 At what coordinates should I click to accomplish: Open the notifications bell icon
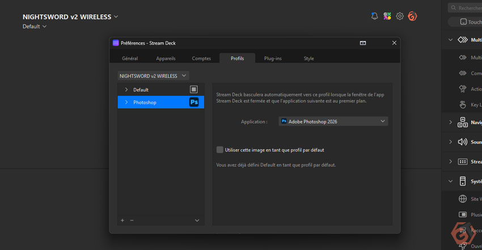374,16
